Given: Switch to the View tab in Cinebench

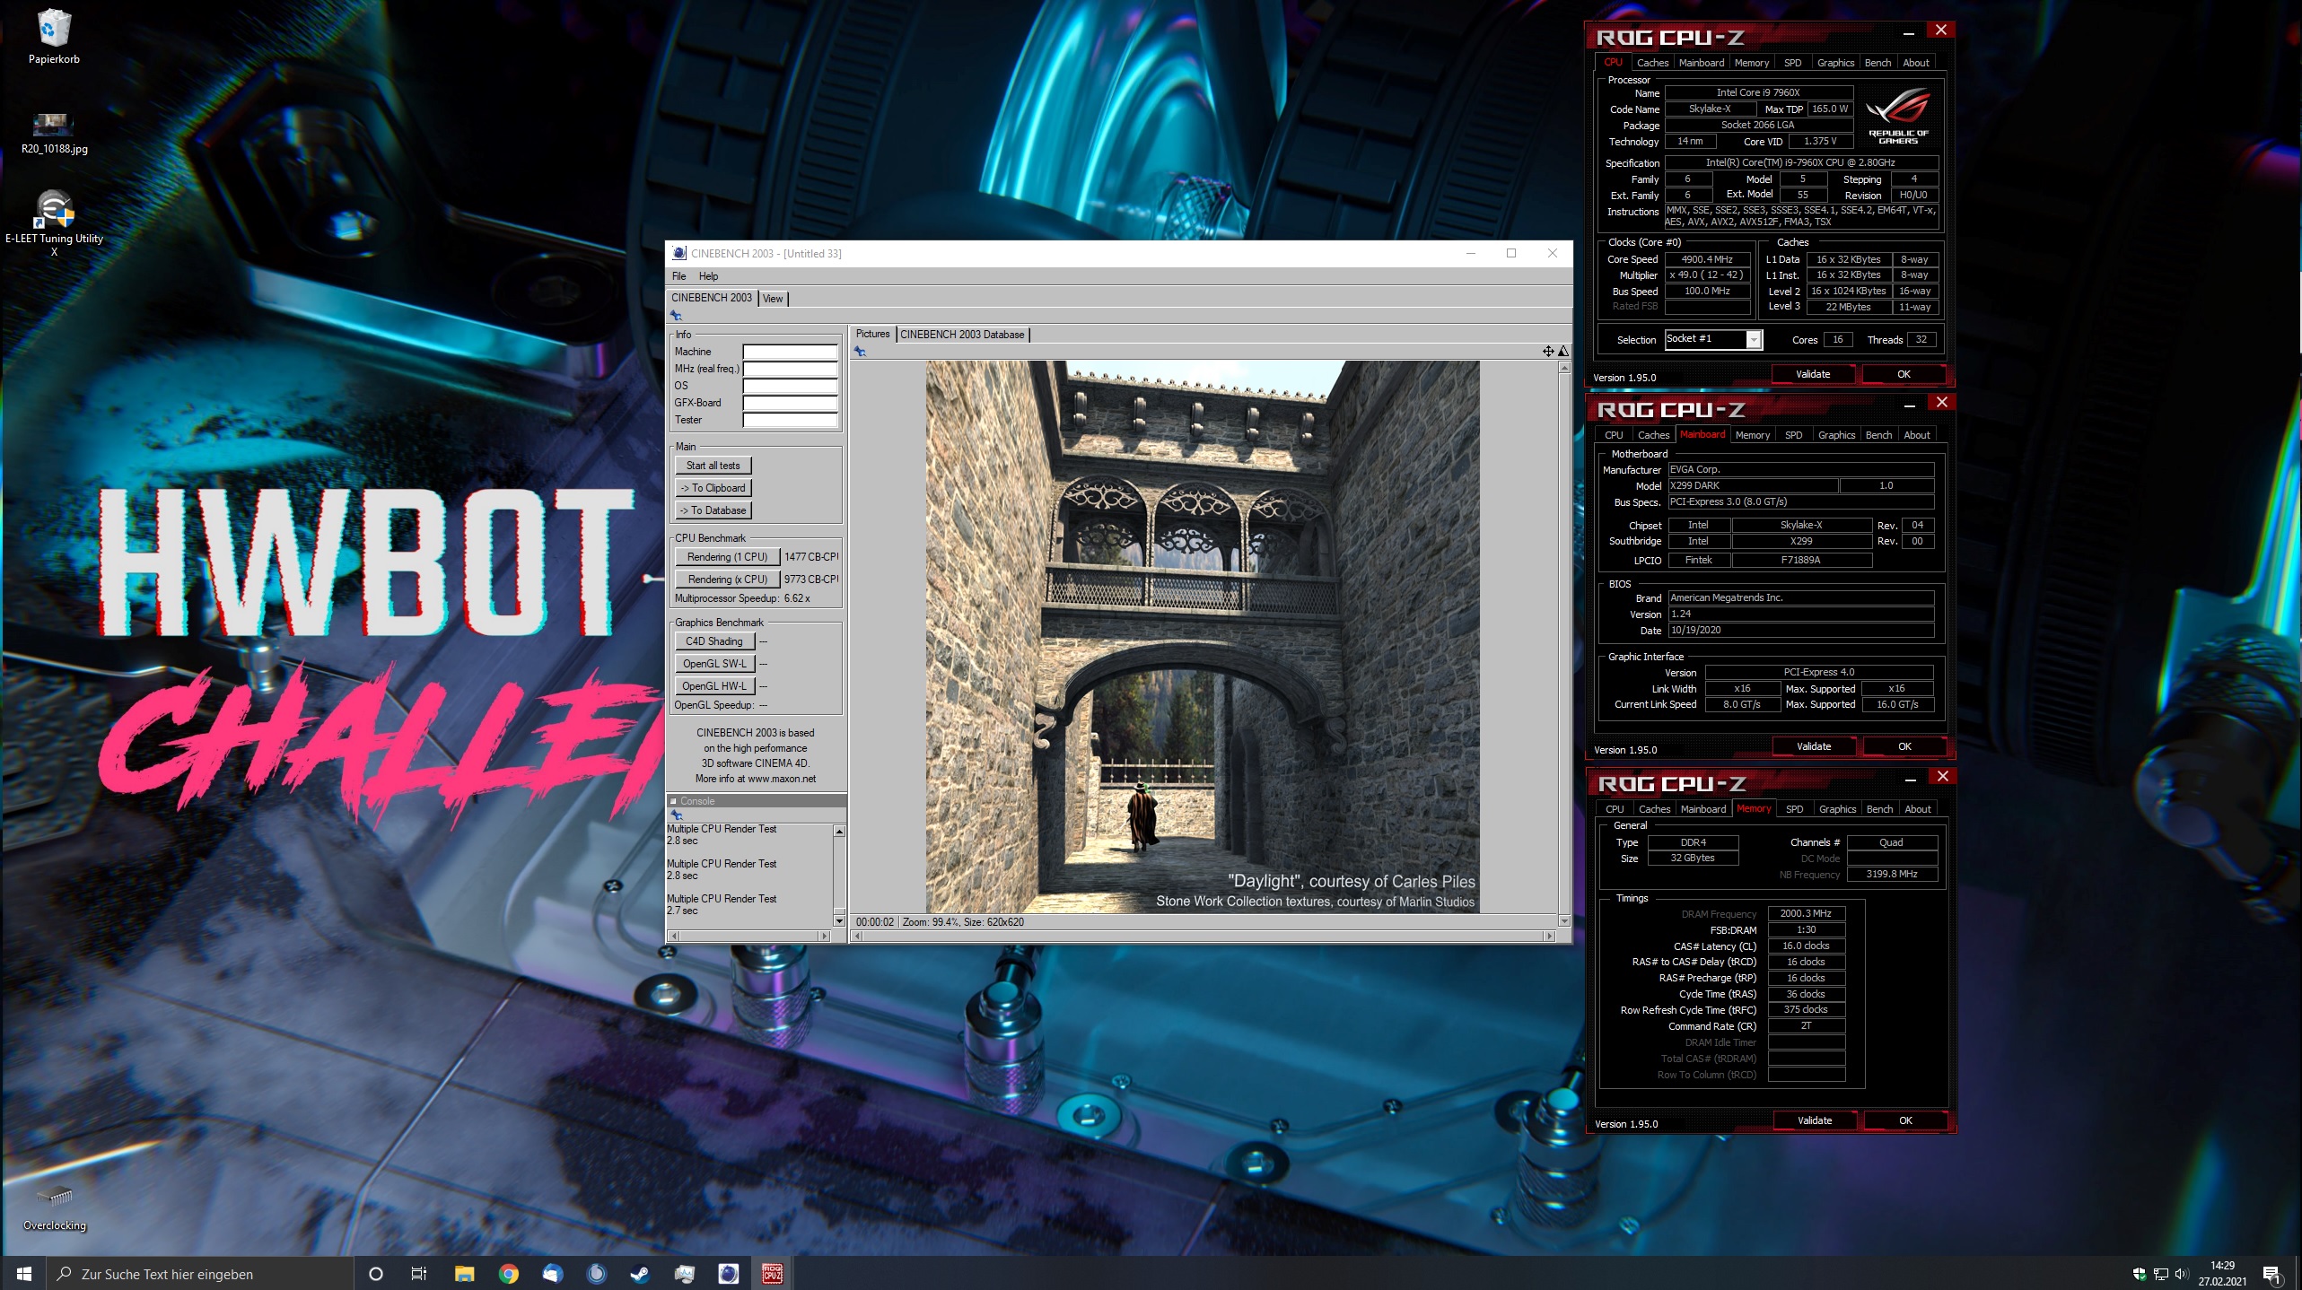Looking at the screenshot, I should 773,299.
